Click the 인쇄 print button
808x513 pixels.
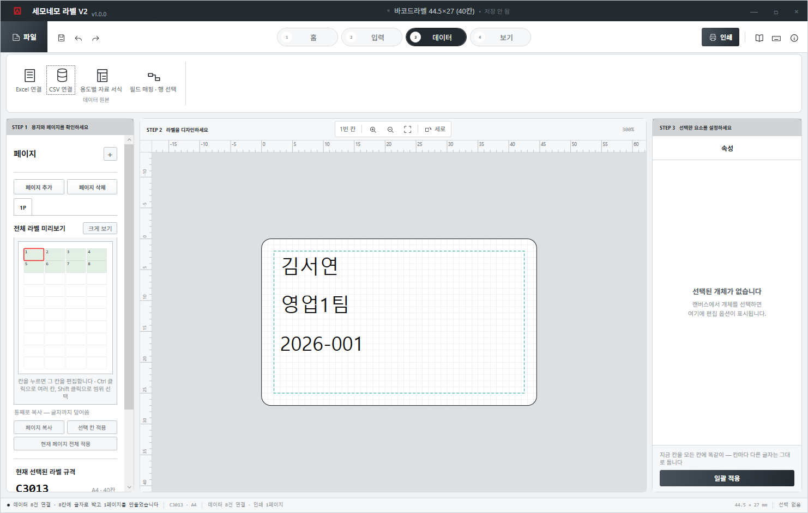(720, 37)
